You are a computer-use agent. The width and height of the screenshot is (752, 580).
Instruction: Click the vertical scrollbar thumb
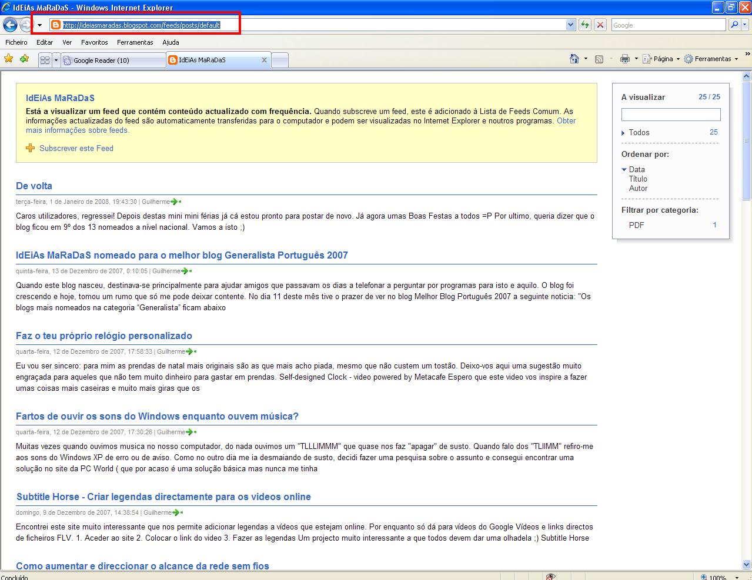(747, 141)
